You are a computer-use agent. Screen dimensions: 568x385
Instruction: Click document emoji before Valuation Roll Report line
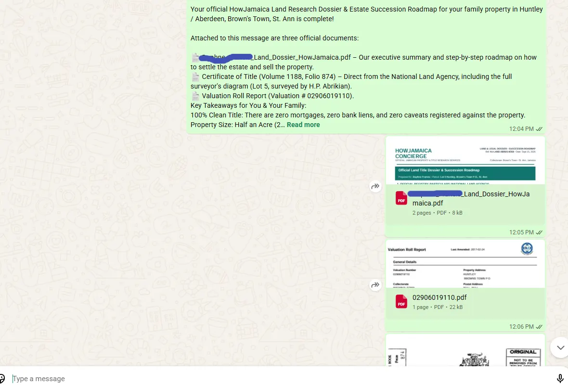(x=195, y=96)
